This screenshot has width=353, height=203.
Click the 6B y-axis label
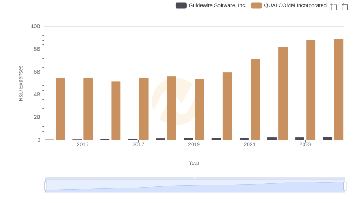pyautogui.click(x=37, y=72)
